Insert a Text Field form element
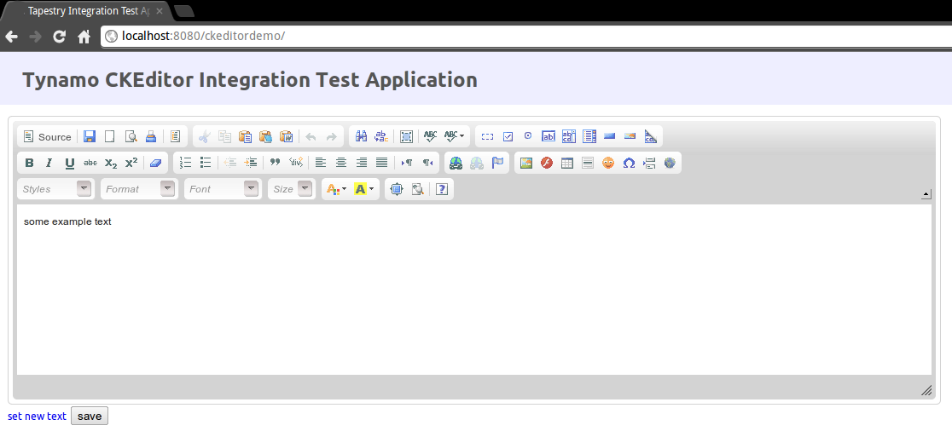 tap(549, 137)
